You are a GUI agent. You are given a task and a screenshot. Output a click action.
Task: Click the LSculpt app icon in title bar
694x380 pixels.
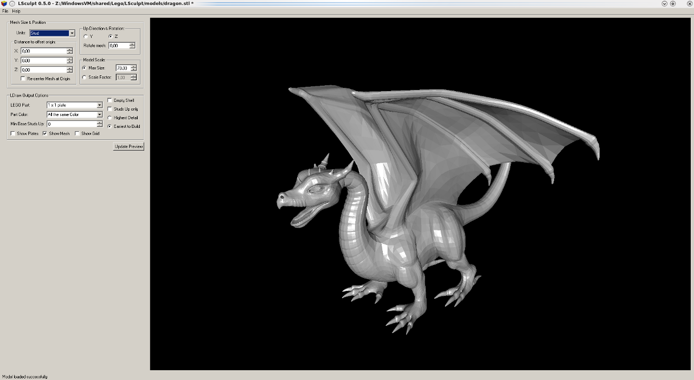pyautogui.click(x=4, y=3)
